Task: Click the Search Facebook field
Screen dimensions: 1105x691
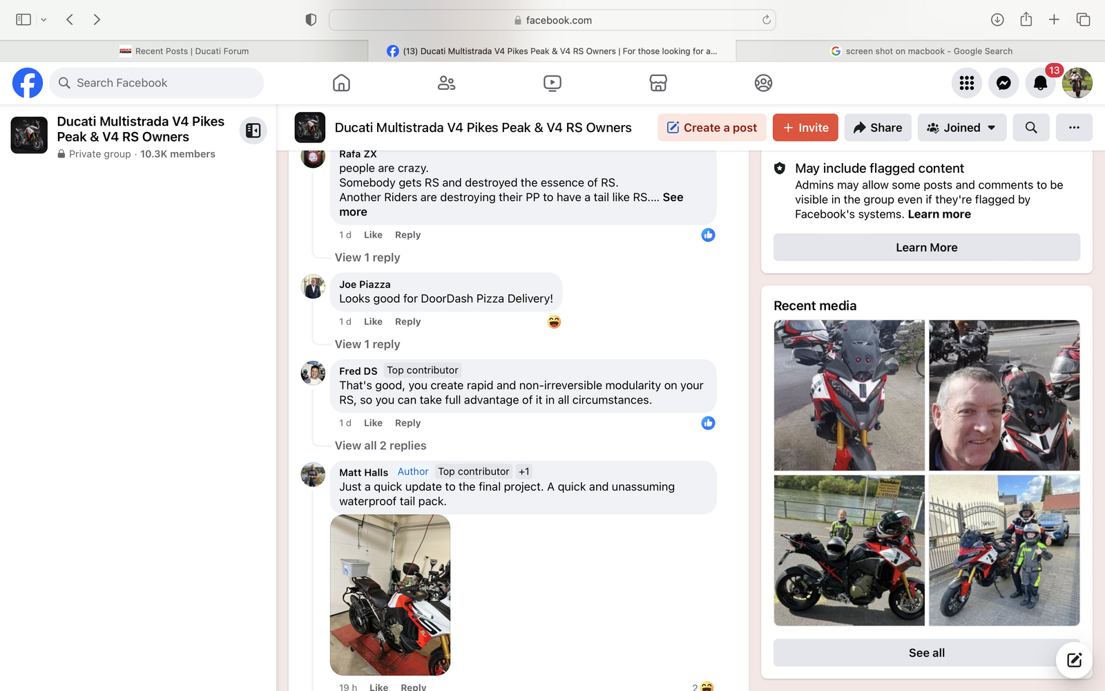Action: [x=157, y=83]
